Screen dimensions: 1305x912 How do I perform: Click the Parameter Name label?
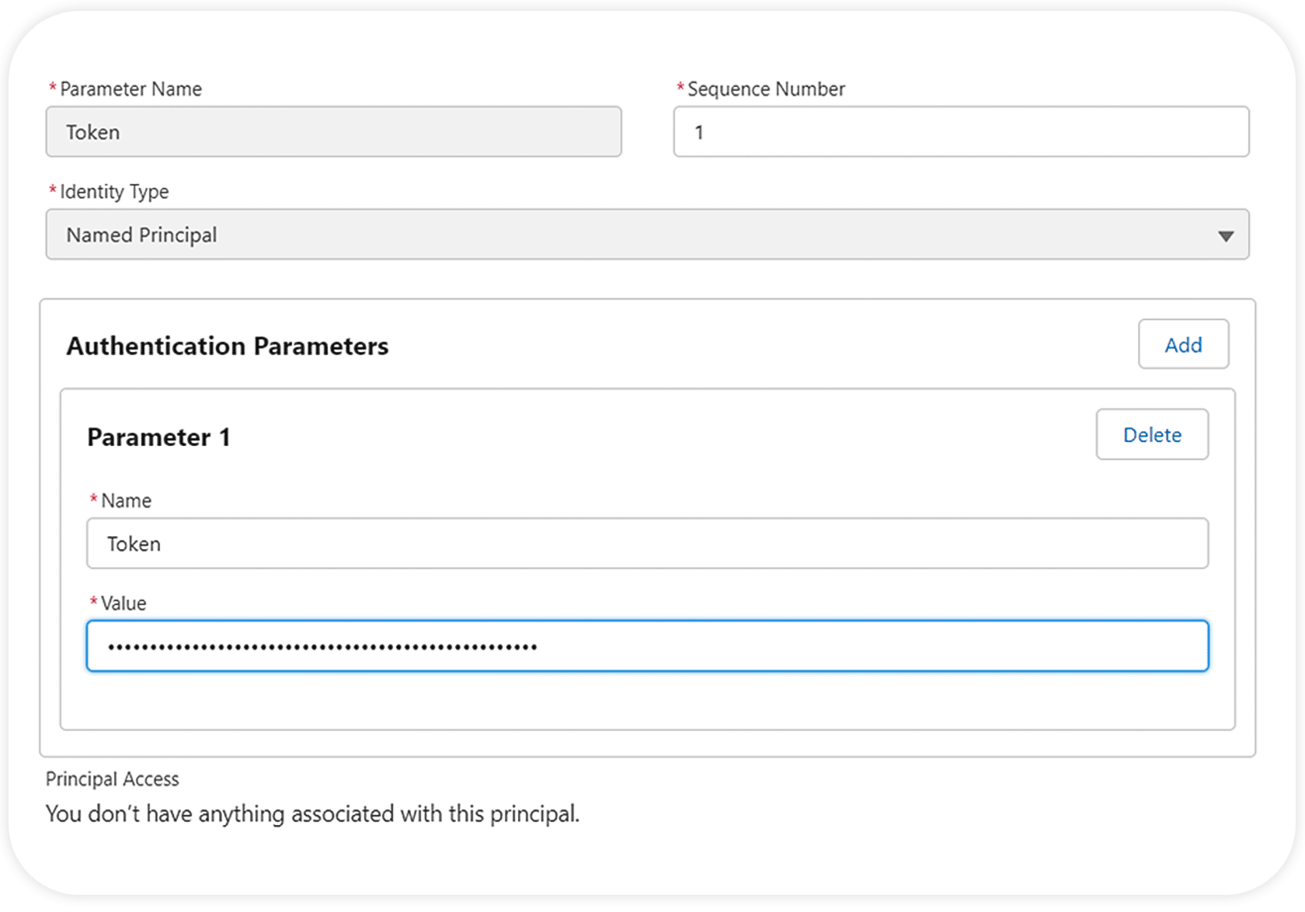pyautogui.click(x=130, y=89)
